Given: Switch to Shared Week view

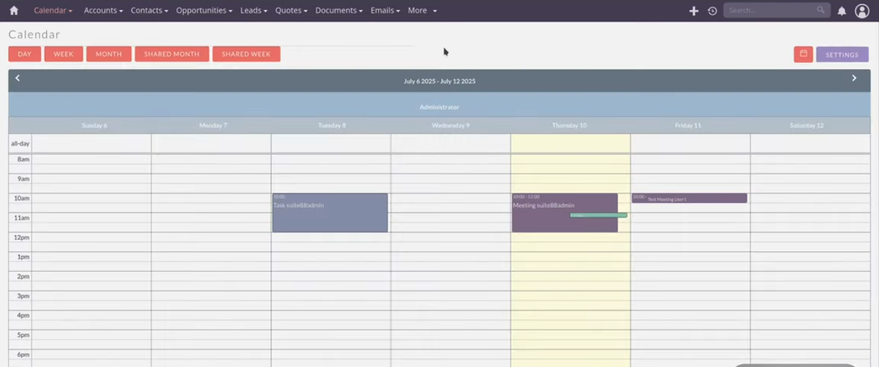Looking at the screenshot, I should [246, 54].
